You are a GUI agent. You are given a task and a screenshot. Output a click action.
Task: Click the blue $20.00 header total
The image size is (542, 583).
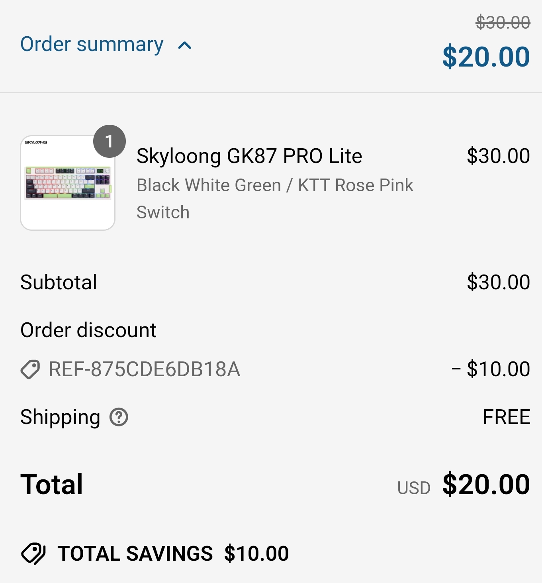486,57
